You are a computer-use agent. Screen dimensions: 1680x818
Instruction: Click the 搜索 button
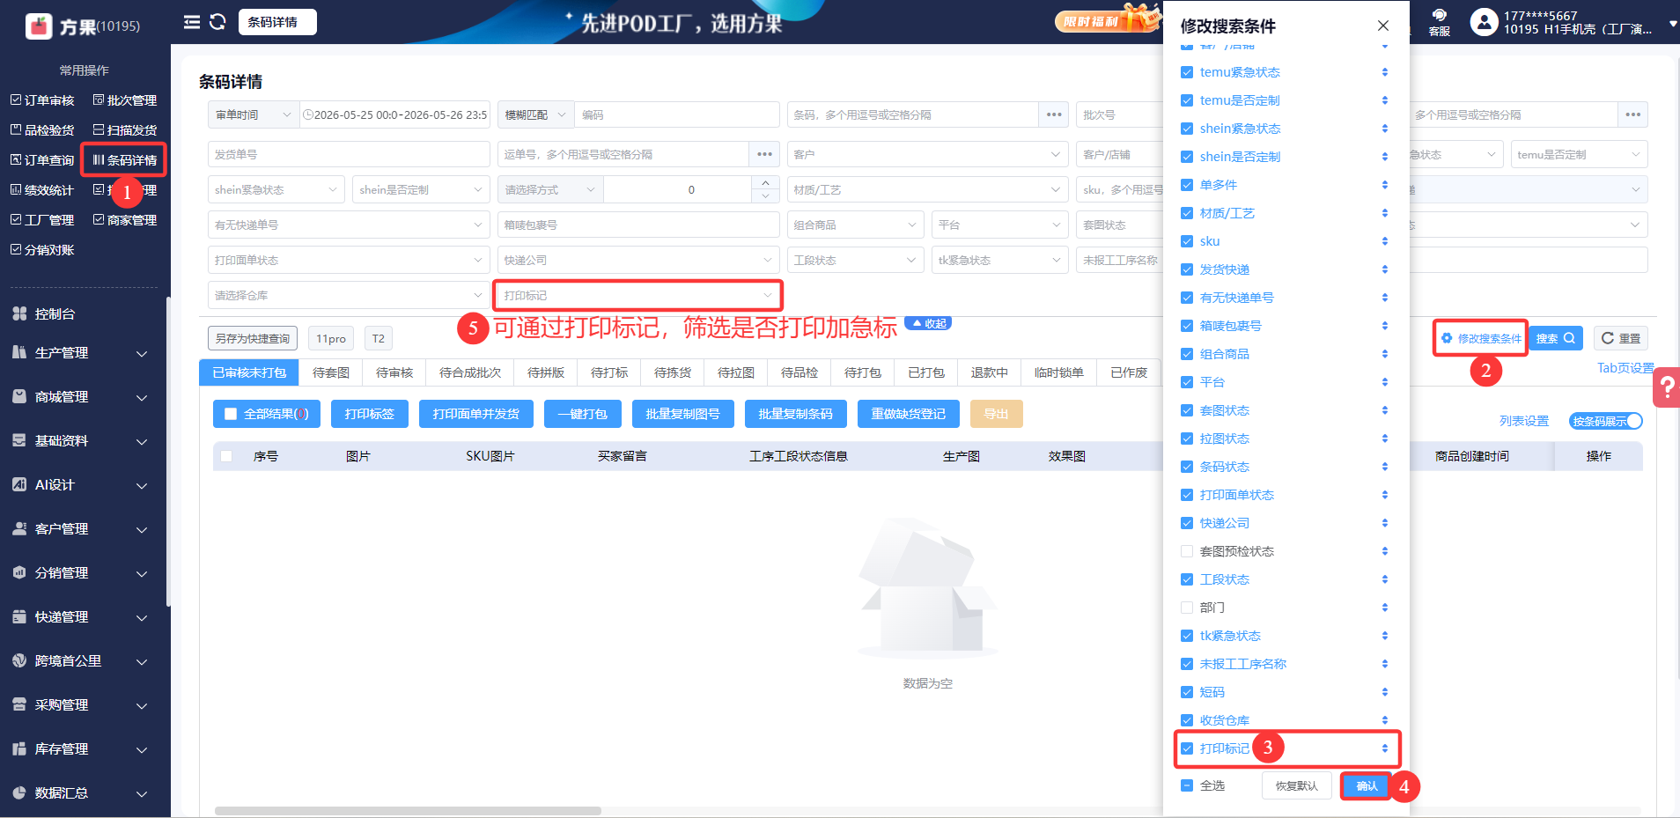pyautogui.click(x=1556, y=338)
